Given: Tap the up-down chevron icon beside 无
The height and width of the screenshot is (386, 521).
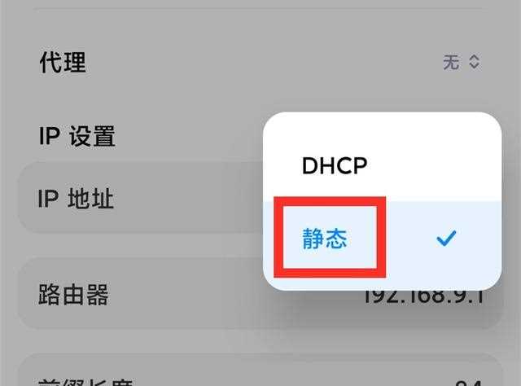Looking at the screenshot, I should (474, 62).
